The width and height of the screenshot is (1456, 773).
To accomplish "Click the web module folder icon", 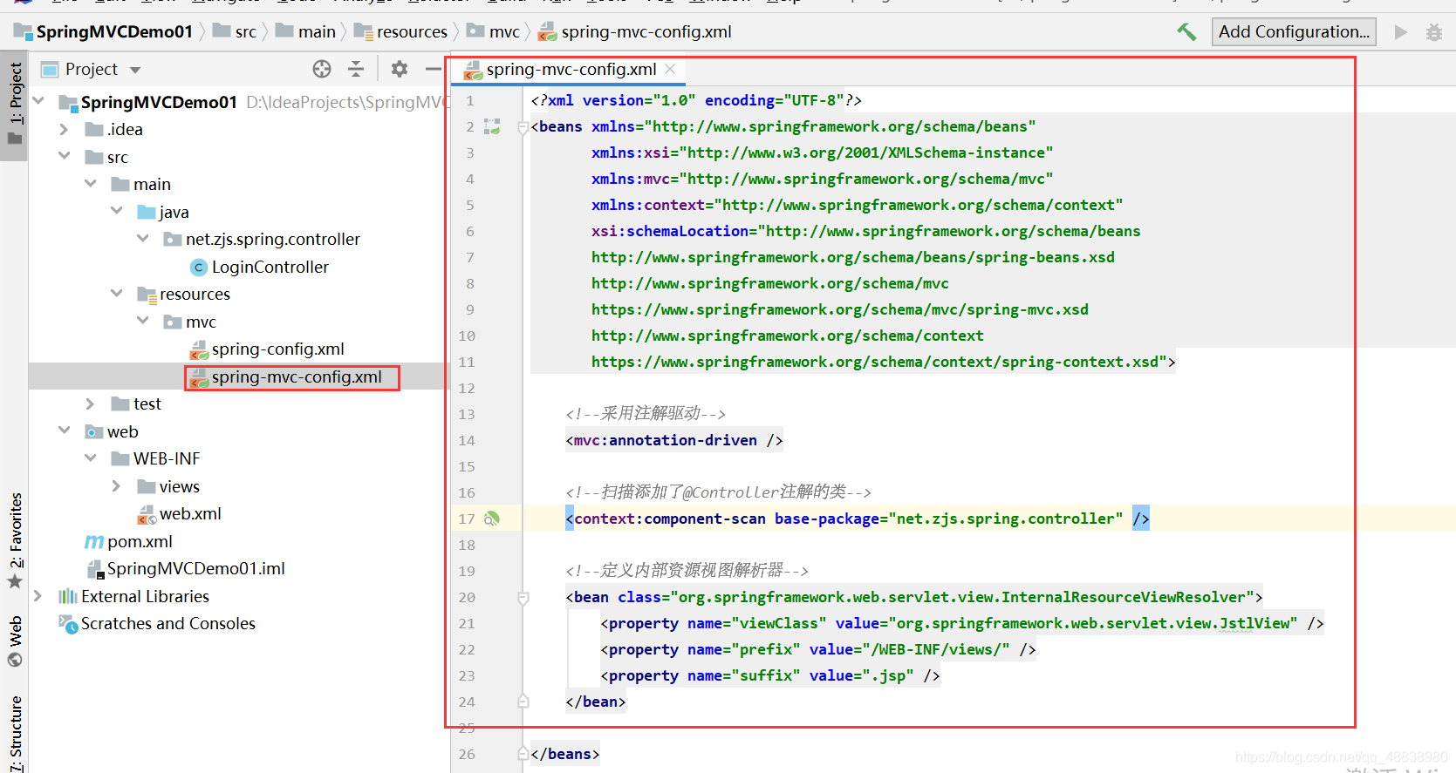I will [94, 432].
